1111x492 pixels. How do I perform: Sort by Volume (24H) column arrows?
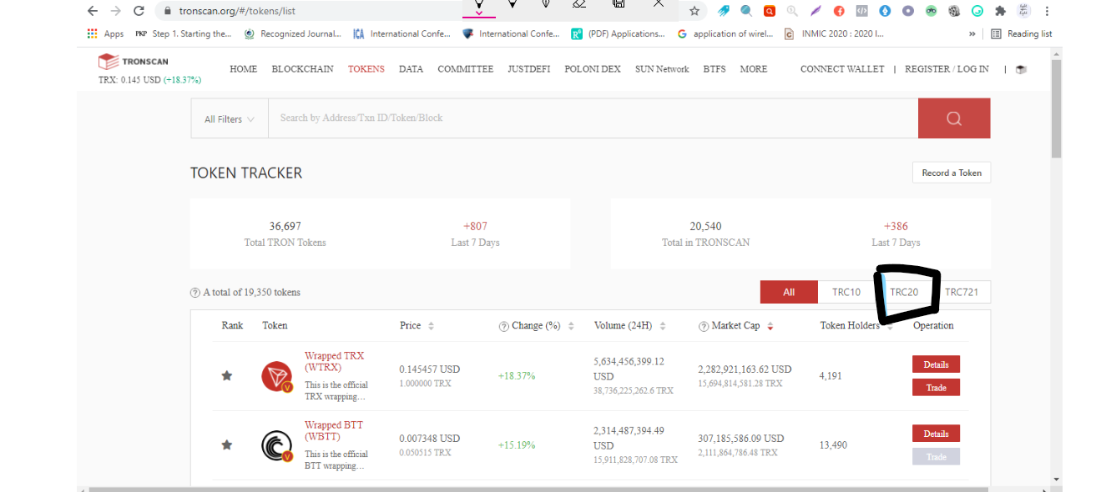tap(662, 326)
